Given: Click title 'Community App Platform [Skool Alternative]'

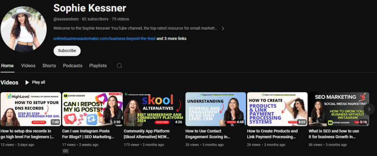Looking at the screenshot, I should (x=147, y=134).
